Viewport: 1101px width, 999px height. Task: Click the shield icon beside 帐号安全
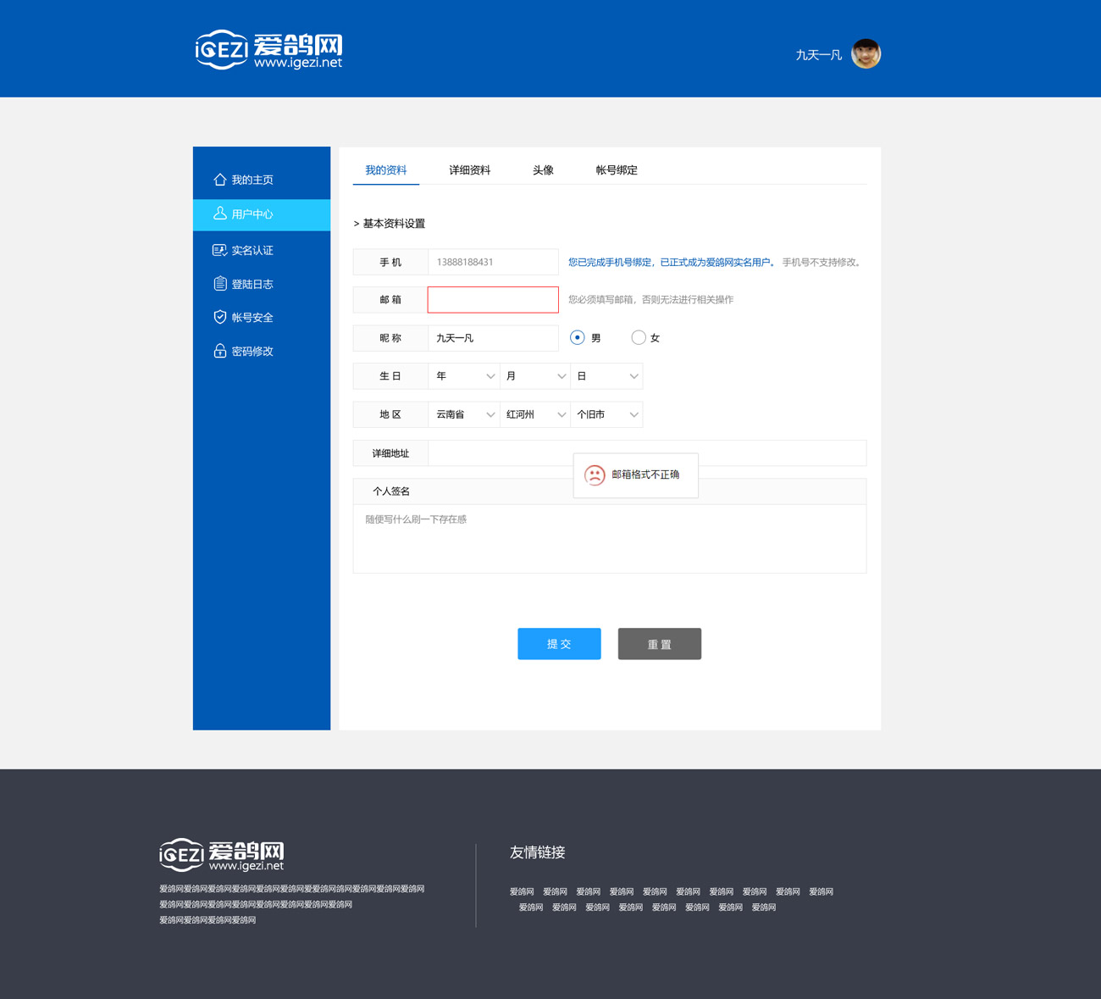pos(220,317)
